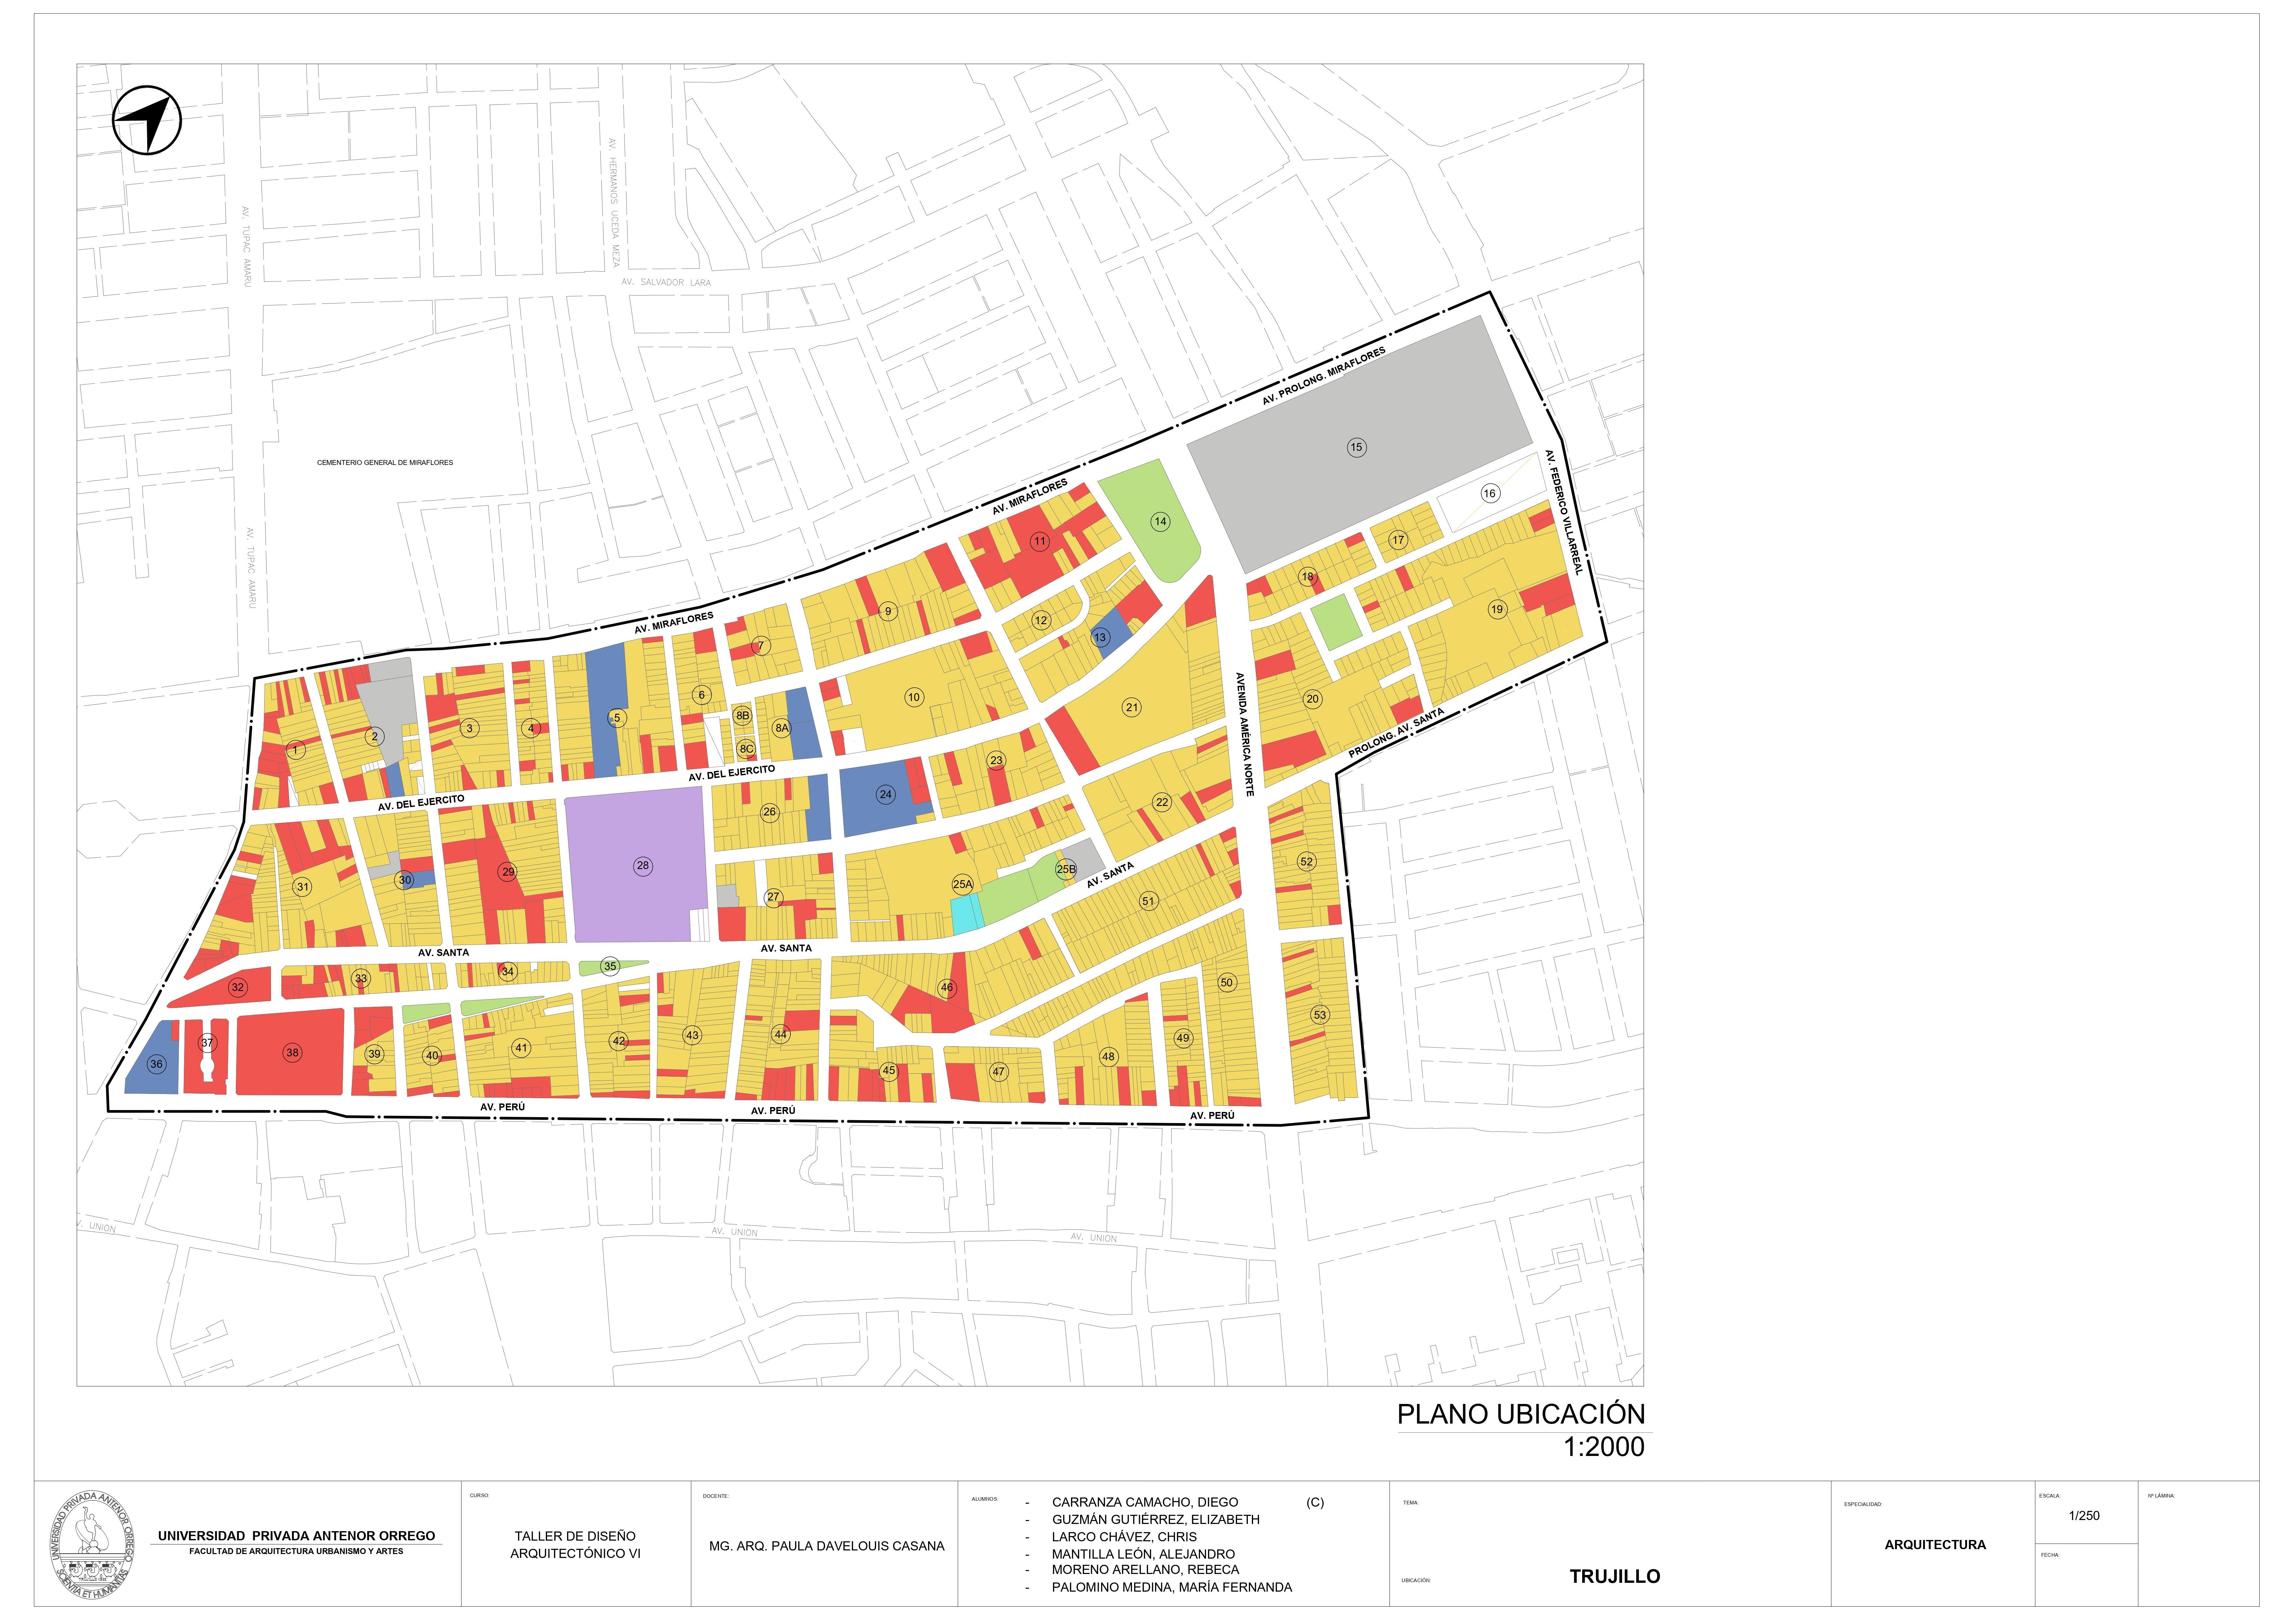Click the university seal logo
The height and width of the screenshot is (1624, 2296).
tap(92, 1544)
